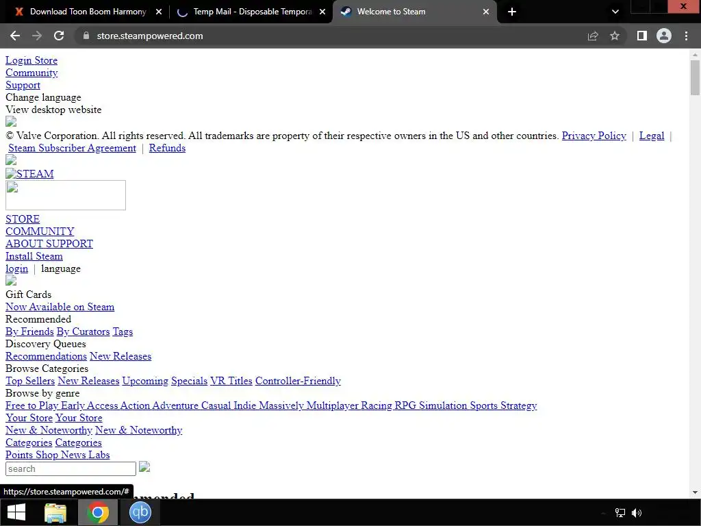Click the page vertical scrollbar thumb
701x526 pixels.
click(695, 78)
